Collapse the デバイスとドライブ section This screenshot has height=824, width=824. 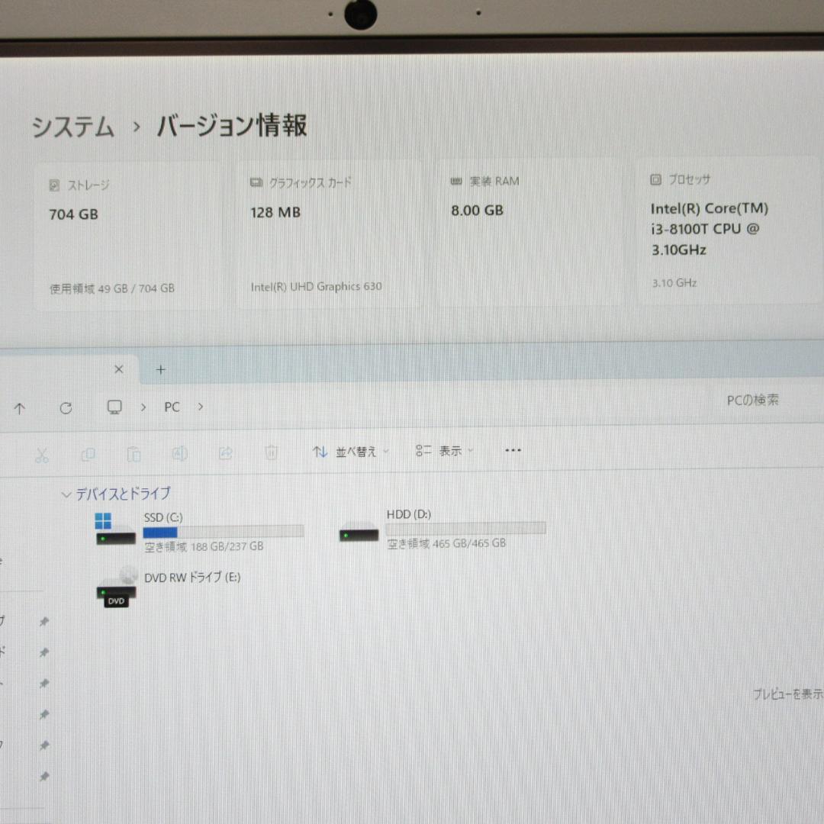[66, 494]
